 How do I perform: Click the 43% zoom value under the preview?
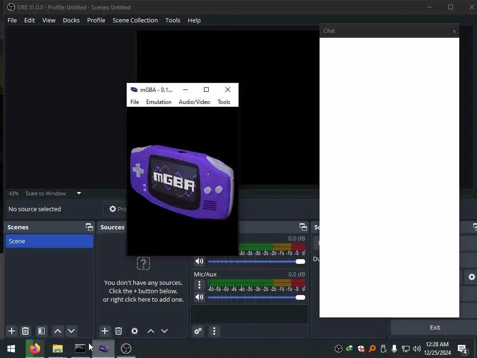pyautogui.click(x=14, y=193)
